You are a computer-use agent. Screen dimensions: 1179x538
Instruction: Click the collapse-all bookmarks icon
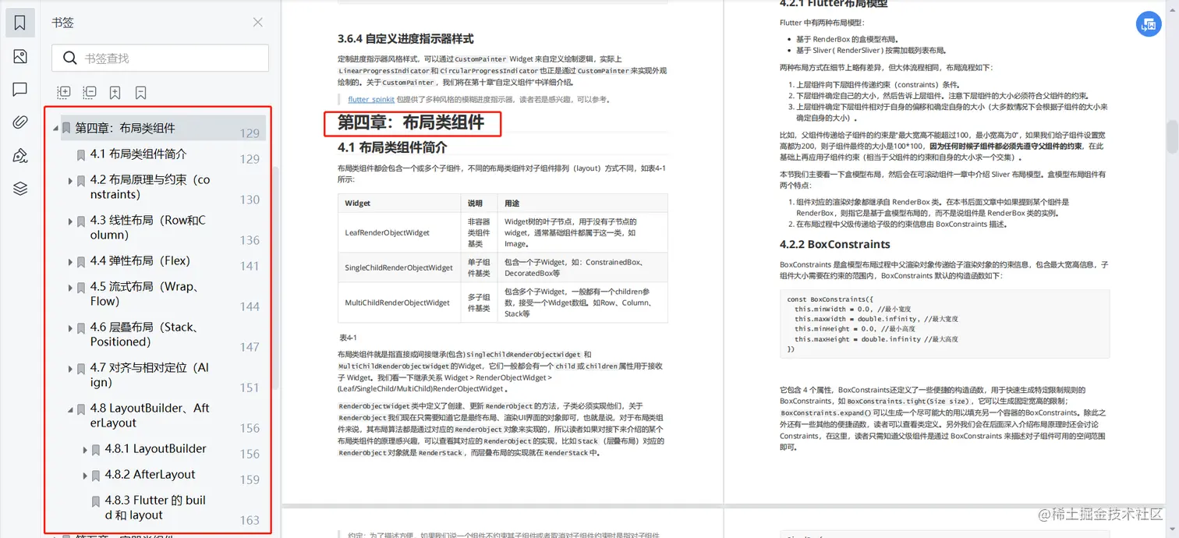(x=89, y=92)
